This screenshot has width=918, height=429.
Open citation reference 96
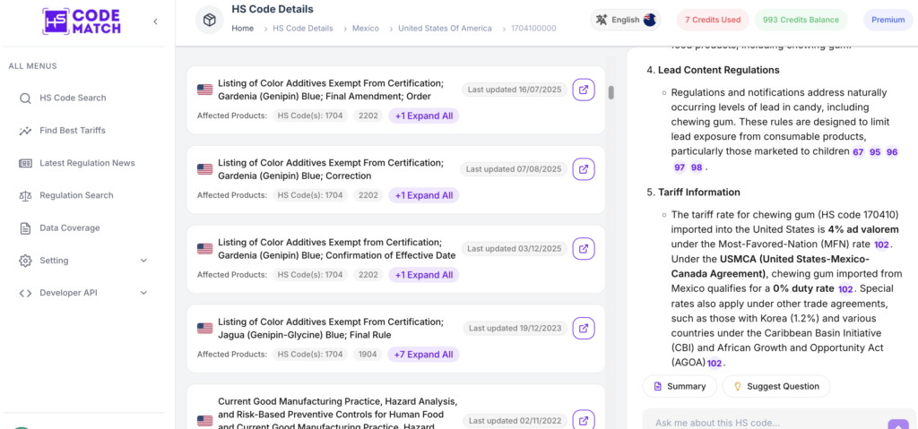click(x=892, y=152)
